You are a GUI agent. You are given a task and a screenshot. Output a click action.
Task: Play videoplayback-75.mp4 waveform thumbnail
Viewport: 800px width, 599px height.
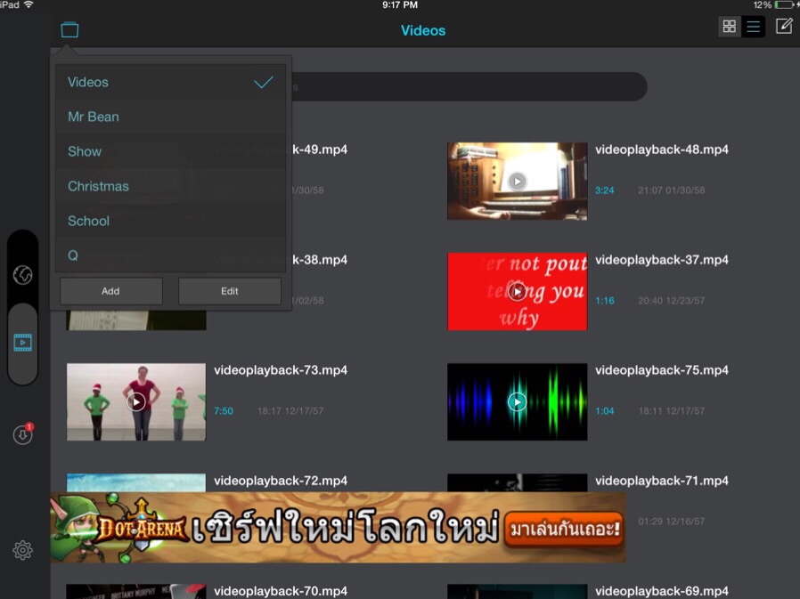[518, 402]
